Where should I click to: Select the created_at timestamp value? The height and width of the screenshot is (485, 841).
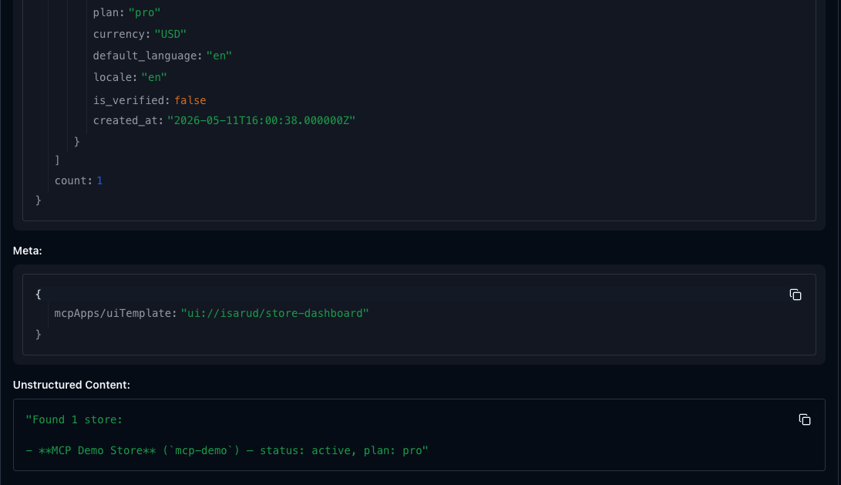click(x=261, y=121)
